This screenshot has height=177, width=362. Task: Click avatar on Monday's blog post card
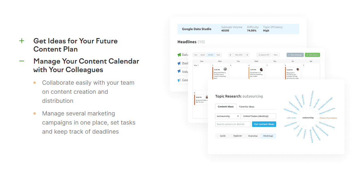225,69
